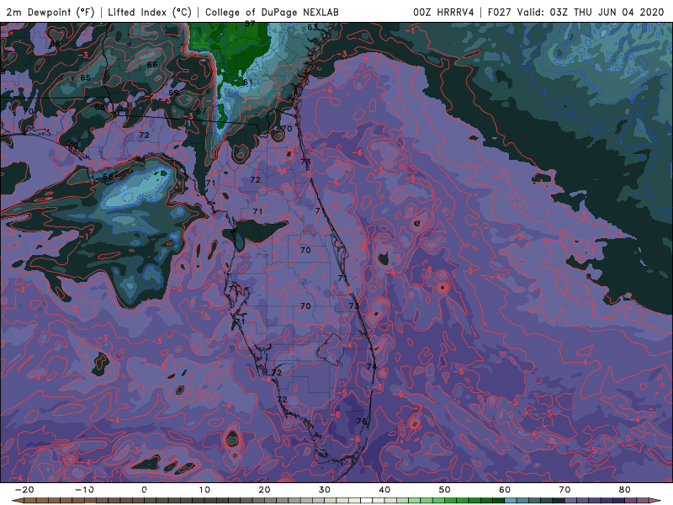Click the 61 dewpoint value near the green area

[x=248, y=82]
